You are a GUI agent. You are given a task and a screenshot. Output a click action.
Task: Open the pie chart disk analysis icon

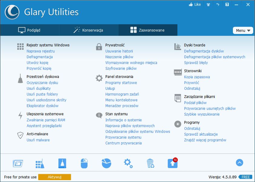pos(107,163)
